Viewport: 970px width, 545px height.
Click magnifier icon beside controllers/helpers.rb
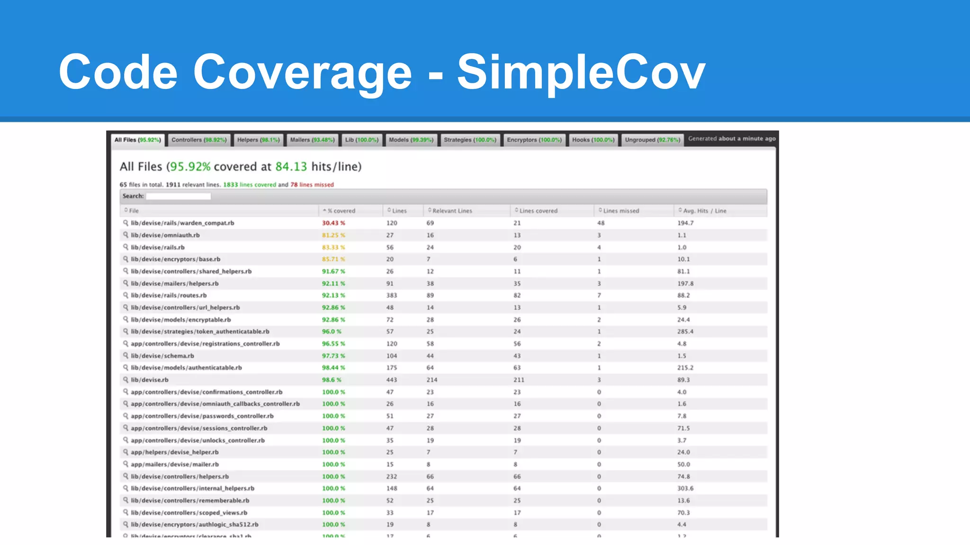[126, 476]
